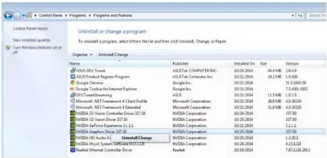Open the address bar history dropdown
This screenshot has height=158, width=327.
[x=293, y=16]
